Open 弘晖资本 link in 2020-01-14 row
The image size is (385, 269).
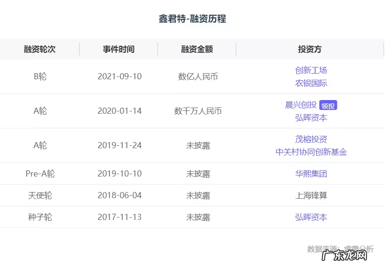pos(311,118)
